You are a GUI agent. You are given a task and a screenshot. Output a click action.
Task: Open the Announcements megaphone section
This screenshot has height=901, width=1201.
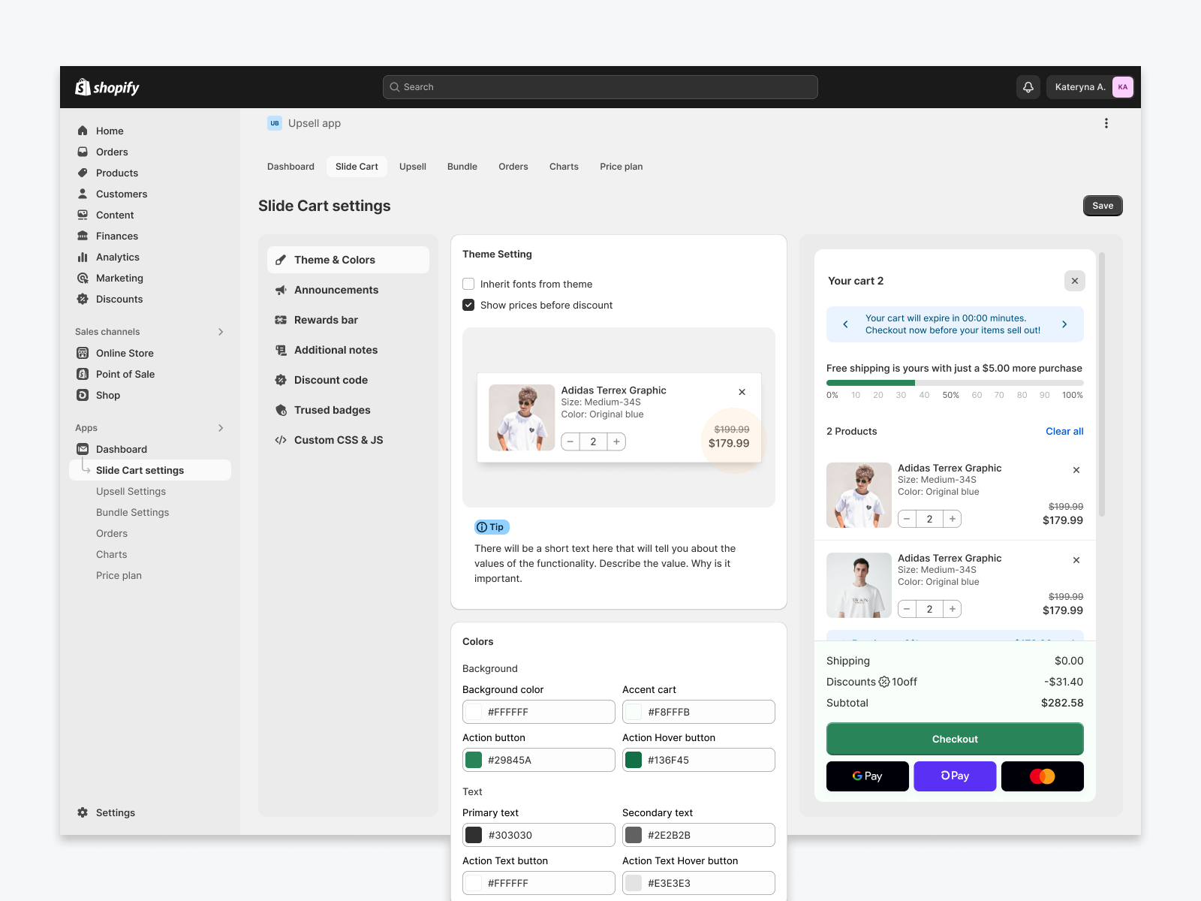click(280, 290)
